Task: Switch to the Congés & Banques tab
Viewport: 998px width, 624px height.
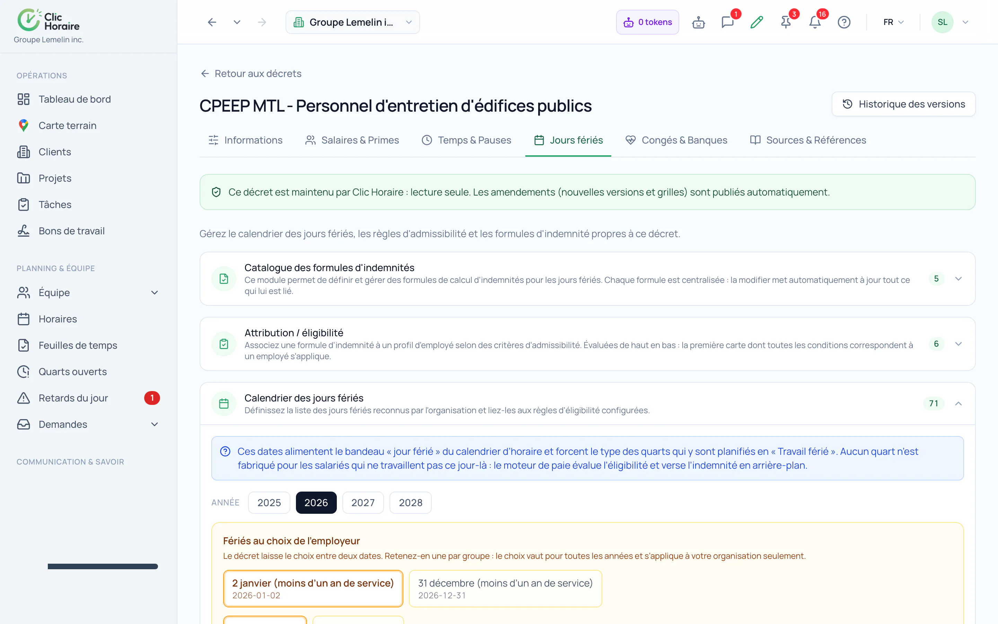Action: [x=676, y=140]
